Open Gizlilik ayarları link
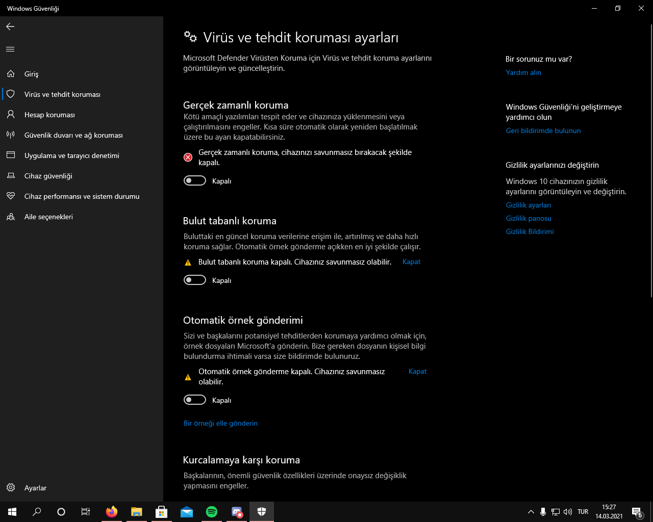This screenshot has height=522, width=653. coord(529,205)
